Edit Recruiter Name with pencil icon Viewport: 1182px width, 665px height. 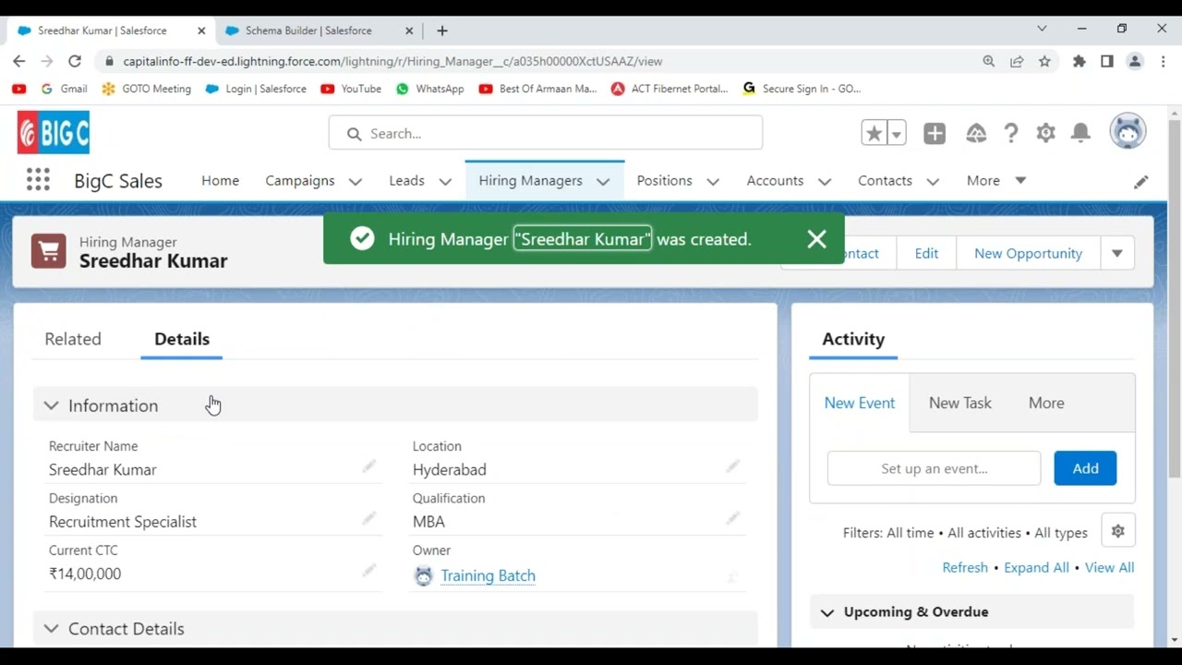pyautogui.click(x=368, y=466)
